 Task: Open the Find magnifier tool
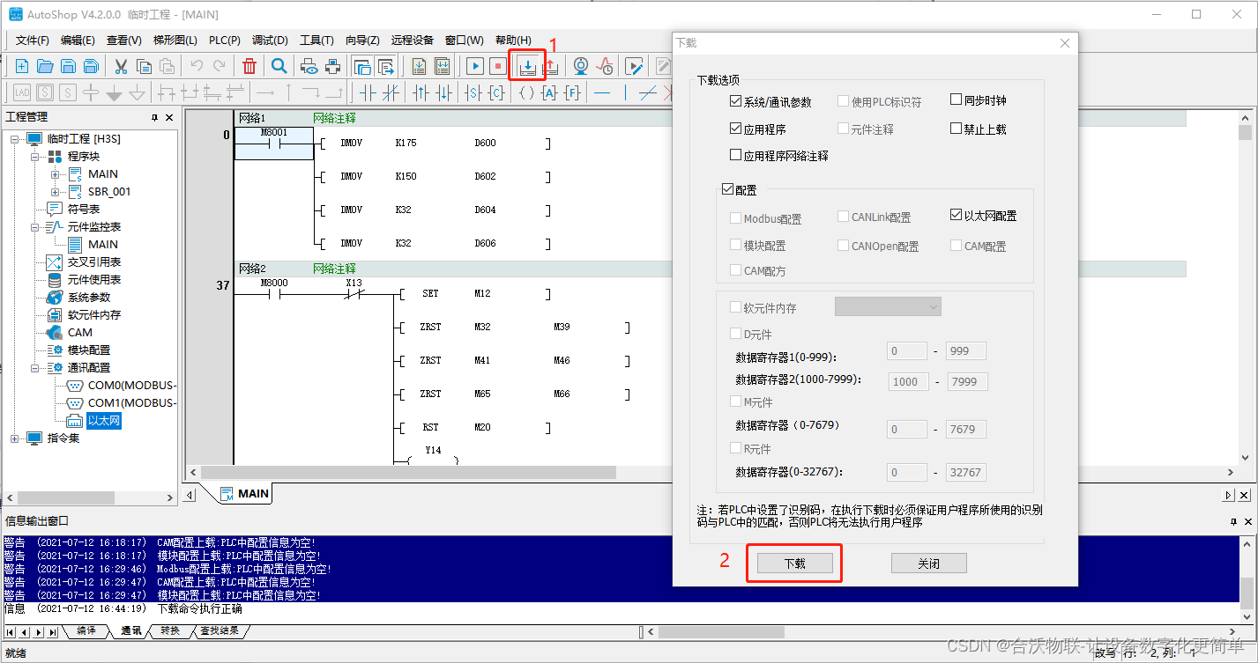click(279, 66)
